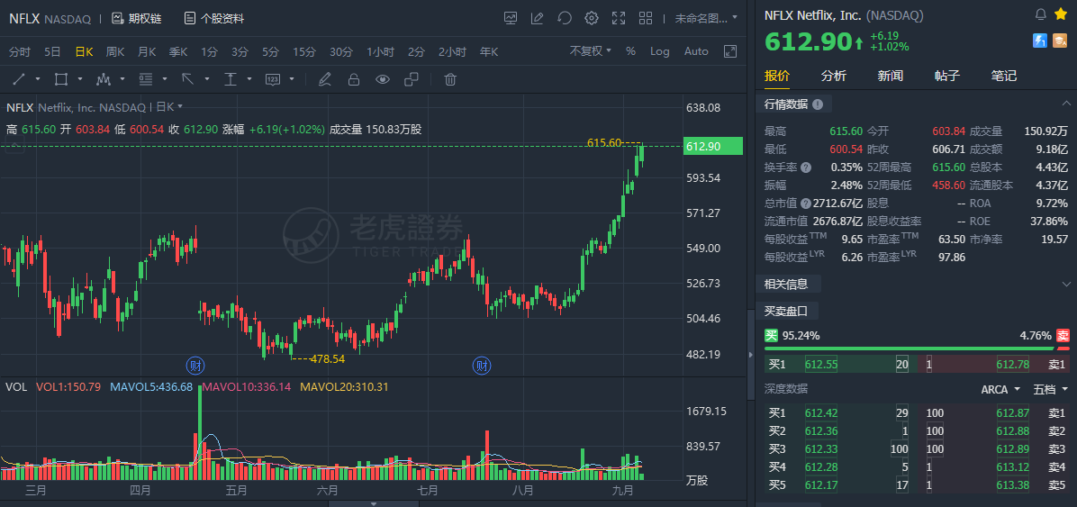This screenshot has height=507, width=1077.
Task: Select the 年K yearly period
Action: (489, 51)
